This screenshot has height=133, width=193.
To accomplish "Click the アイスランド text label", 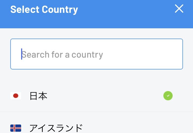I will (56, 128).
